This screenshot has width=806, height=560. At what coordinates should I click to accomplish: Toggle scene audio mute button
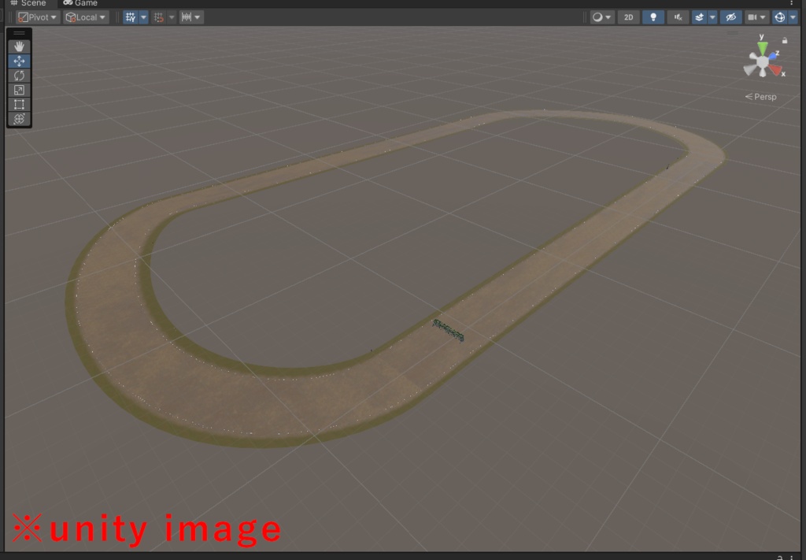678,17
